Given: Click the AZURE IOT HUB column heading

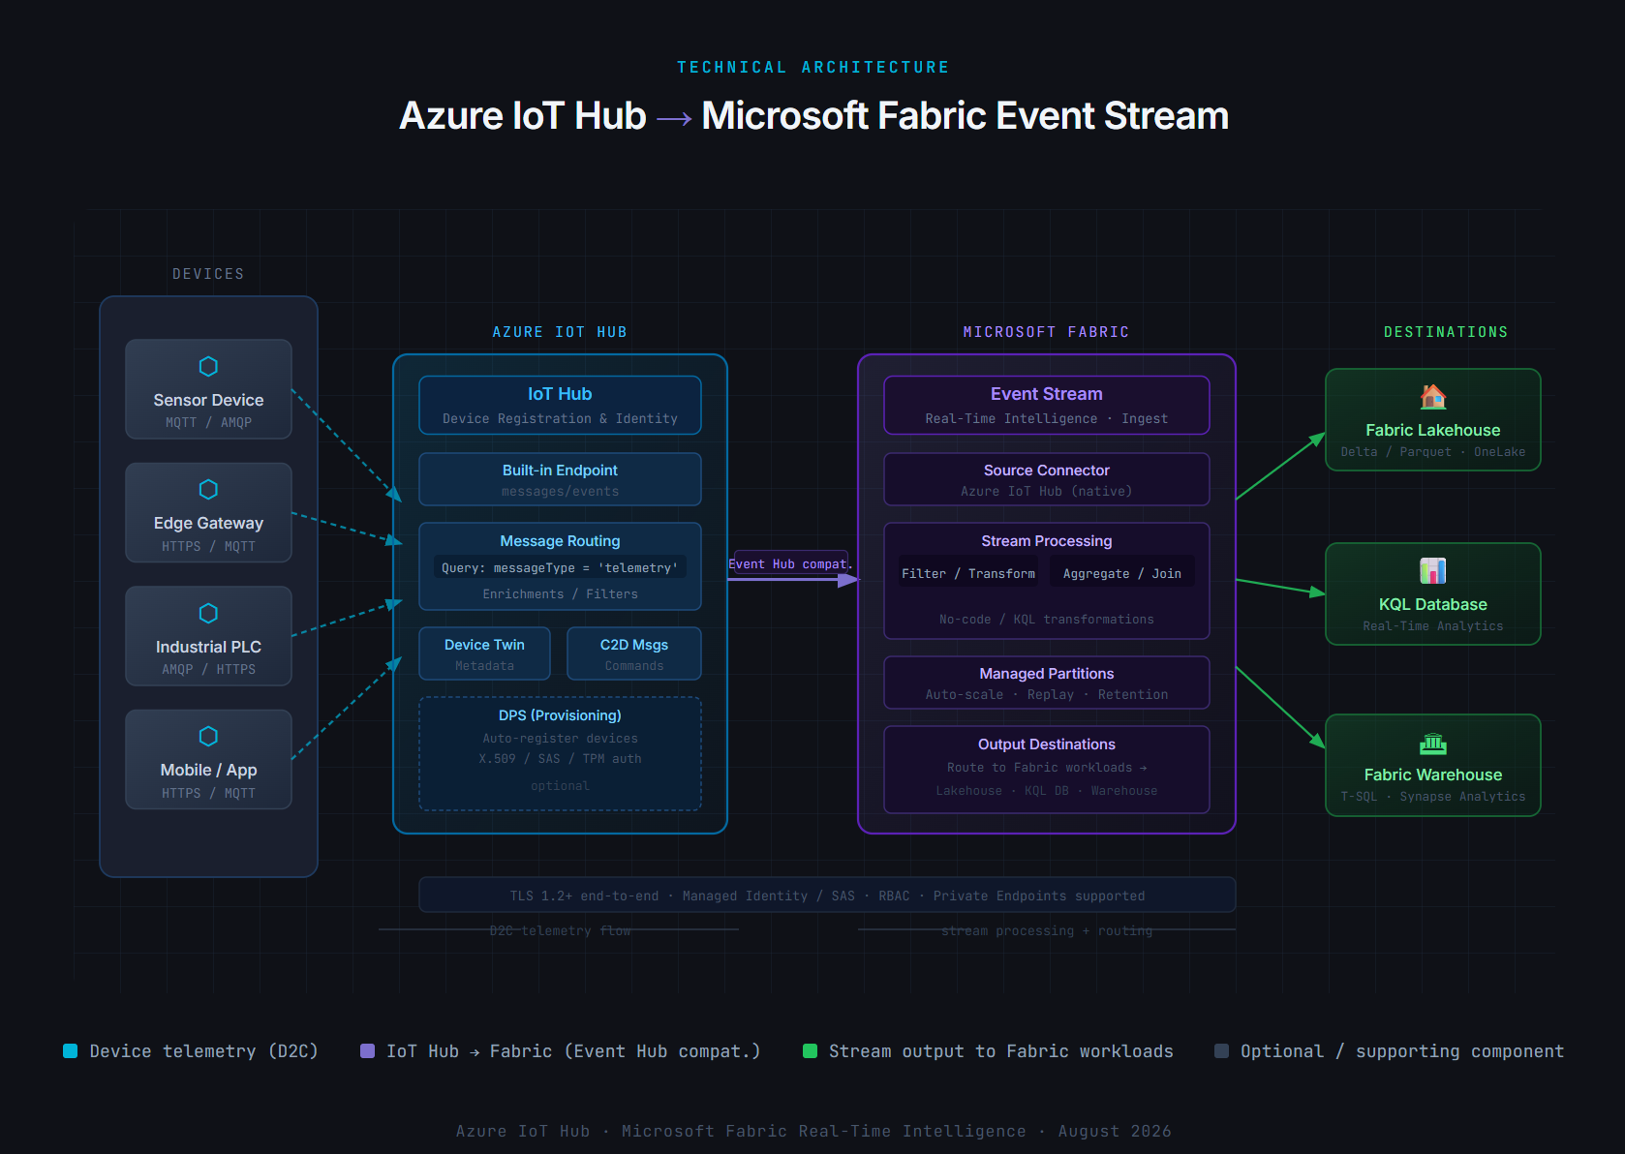Looking at the screenshot, I should click(560, 332).
